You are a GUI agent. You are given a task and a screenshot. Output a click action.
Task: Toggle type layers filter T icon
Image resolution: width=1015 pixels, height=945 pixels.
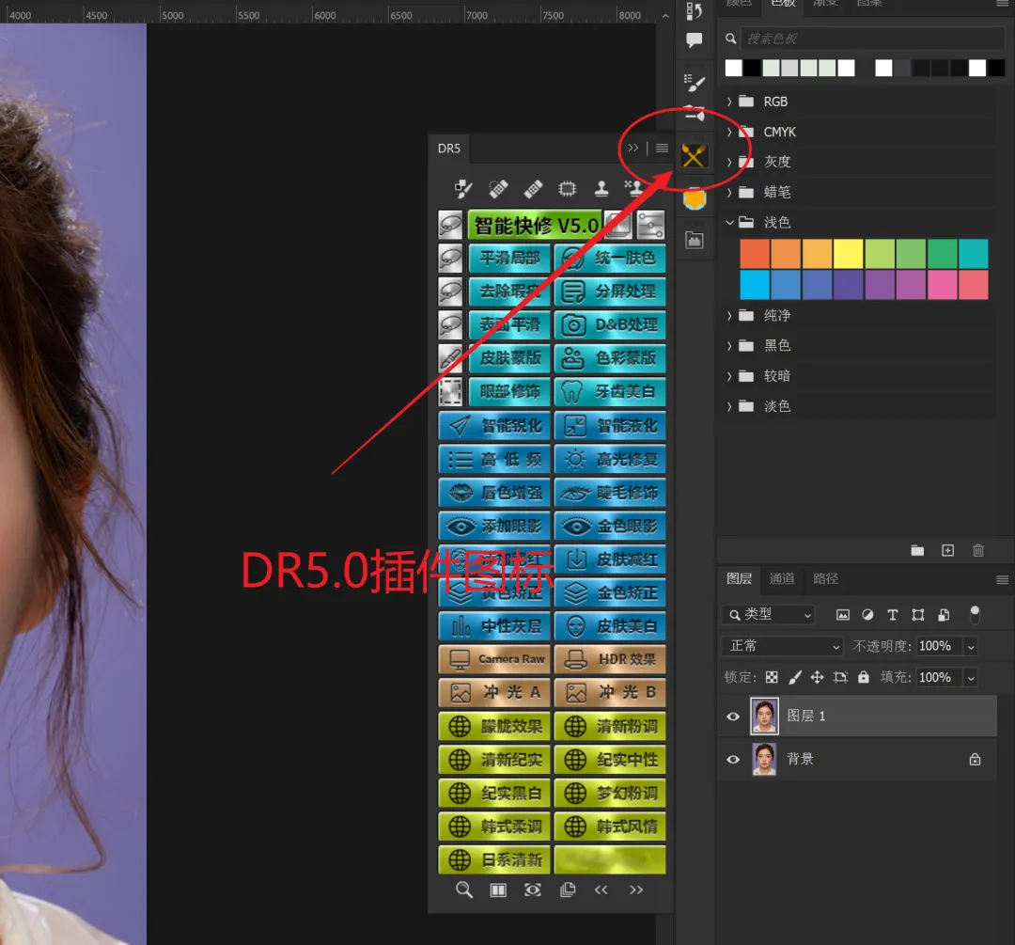point(893,615)
